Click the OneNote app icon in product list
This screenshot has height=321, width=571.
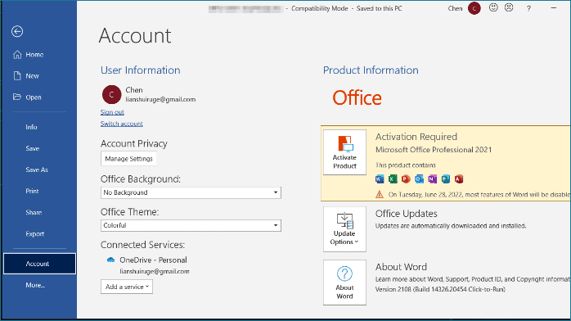pos(432,179)
